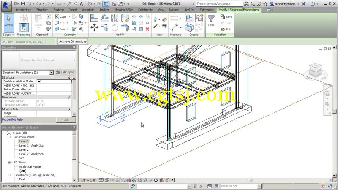Collapse the Structural Plans tree node
Viewport: 338px width, 190px height.
tap(9, 137)
